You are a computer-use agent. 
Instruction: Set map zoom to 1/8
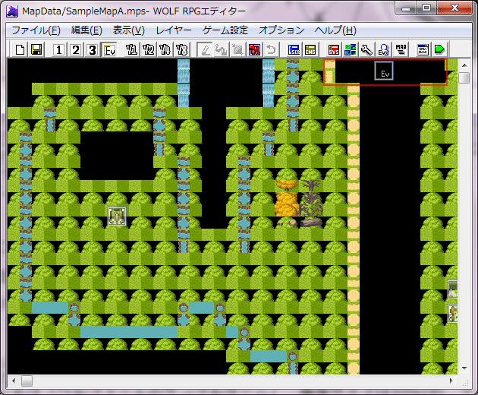(181, 49)
